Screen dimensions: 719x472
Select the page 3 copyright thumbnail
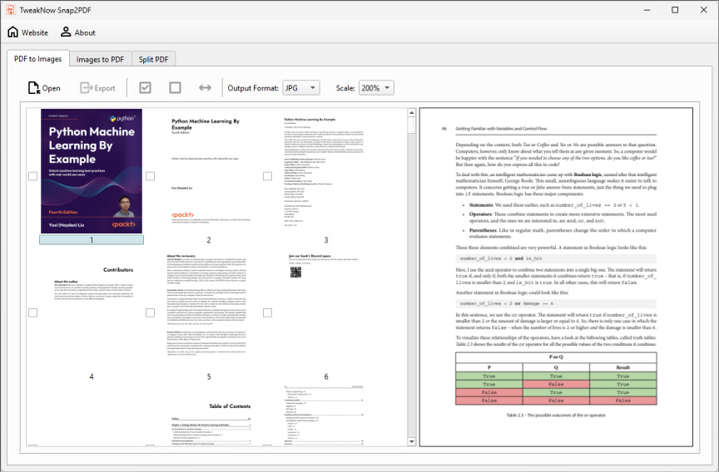pyautogui.click(x=326, y=171)
